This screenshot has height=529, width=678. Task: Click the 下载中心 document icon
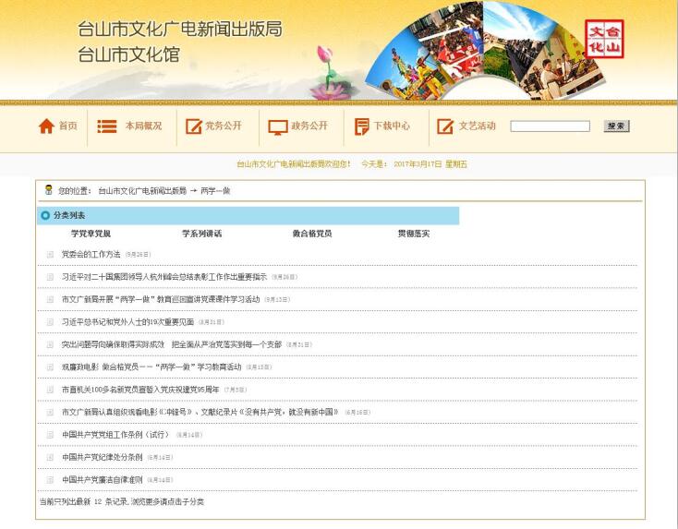[361, 126]
